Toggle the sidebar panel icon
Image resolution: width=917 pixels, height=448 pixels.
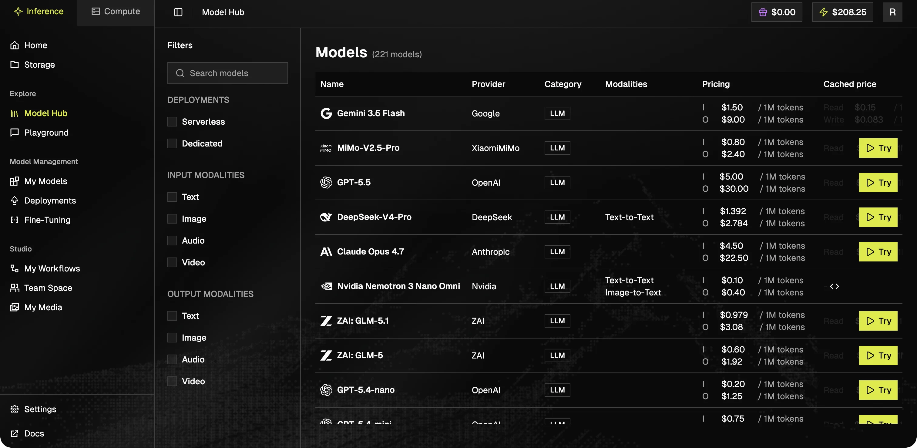(178, 12)
